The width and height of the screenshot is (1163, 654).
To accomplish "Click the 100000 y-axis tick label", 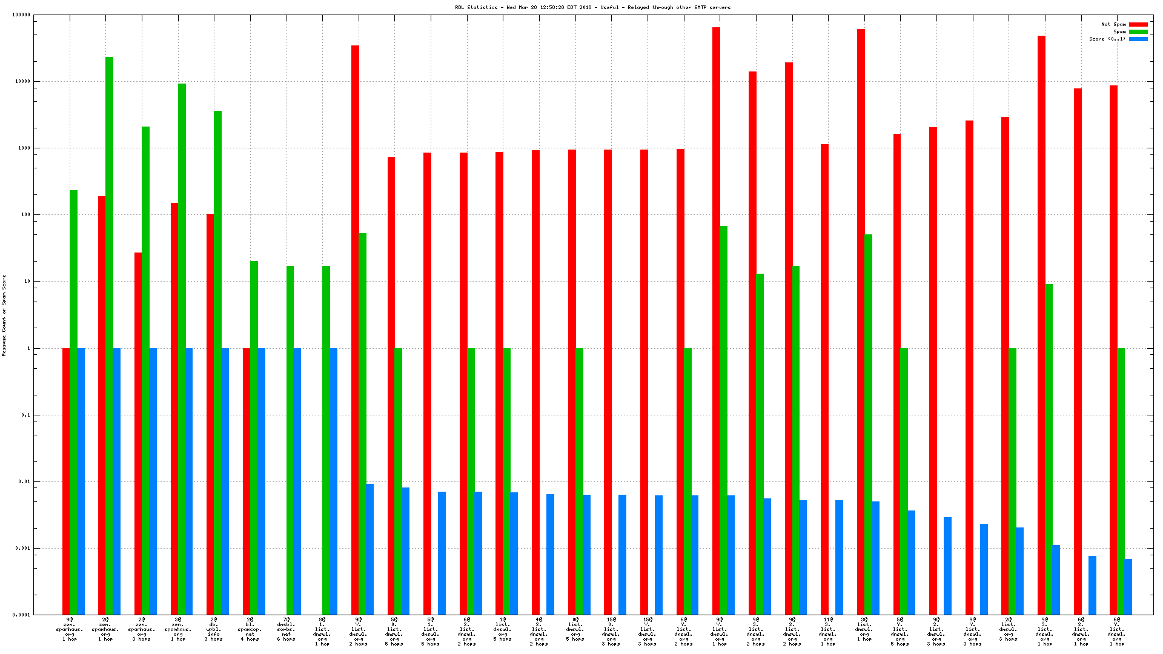I will pos(21,15).
